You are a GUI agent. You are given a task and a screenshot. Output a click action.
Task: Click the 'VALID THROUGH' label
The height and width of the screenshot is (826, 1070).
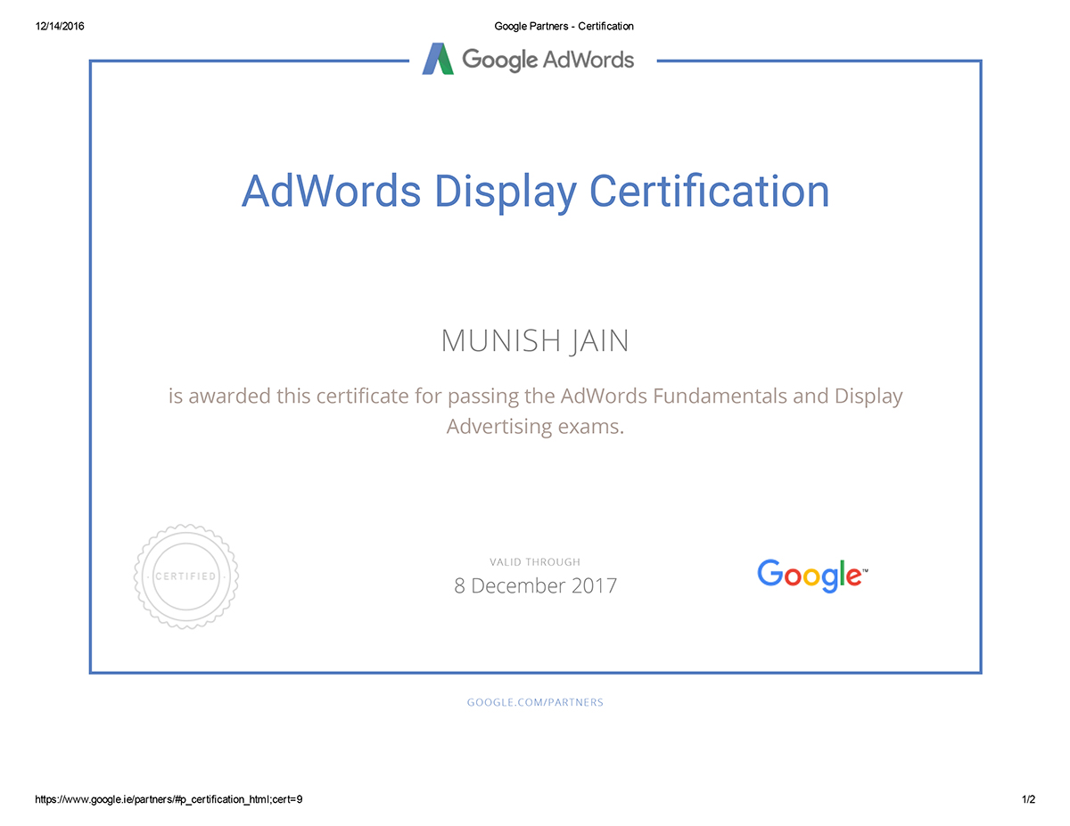click(x=535, y=562)
